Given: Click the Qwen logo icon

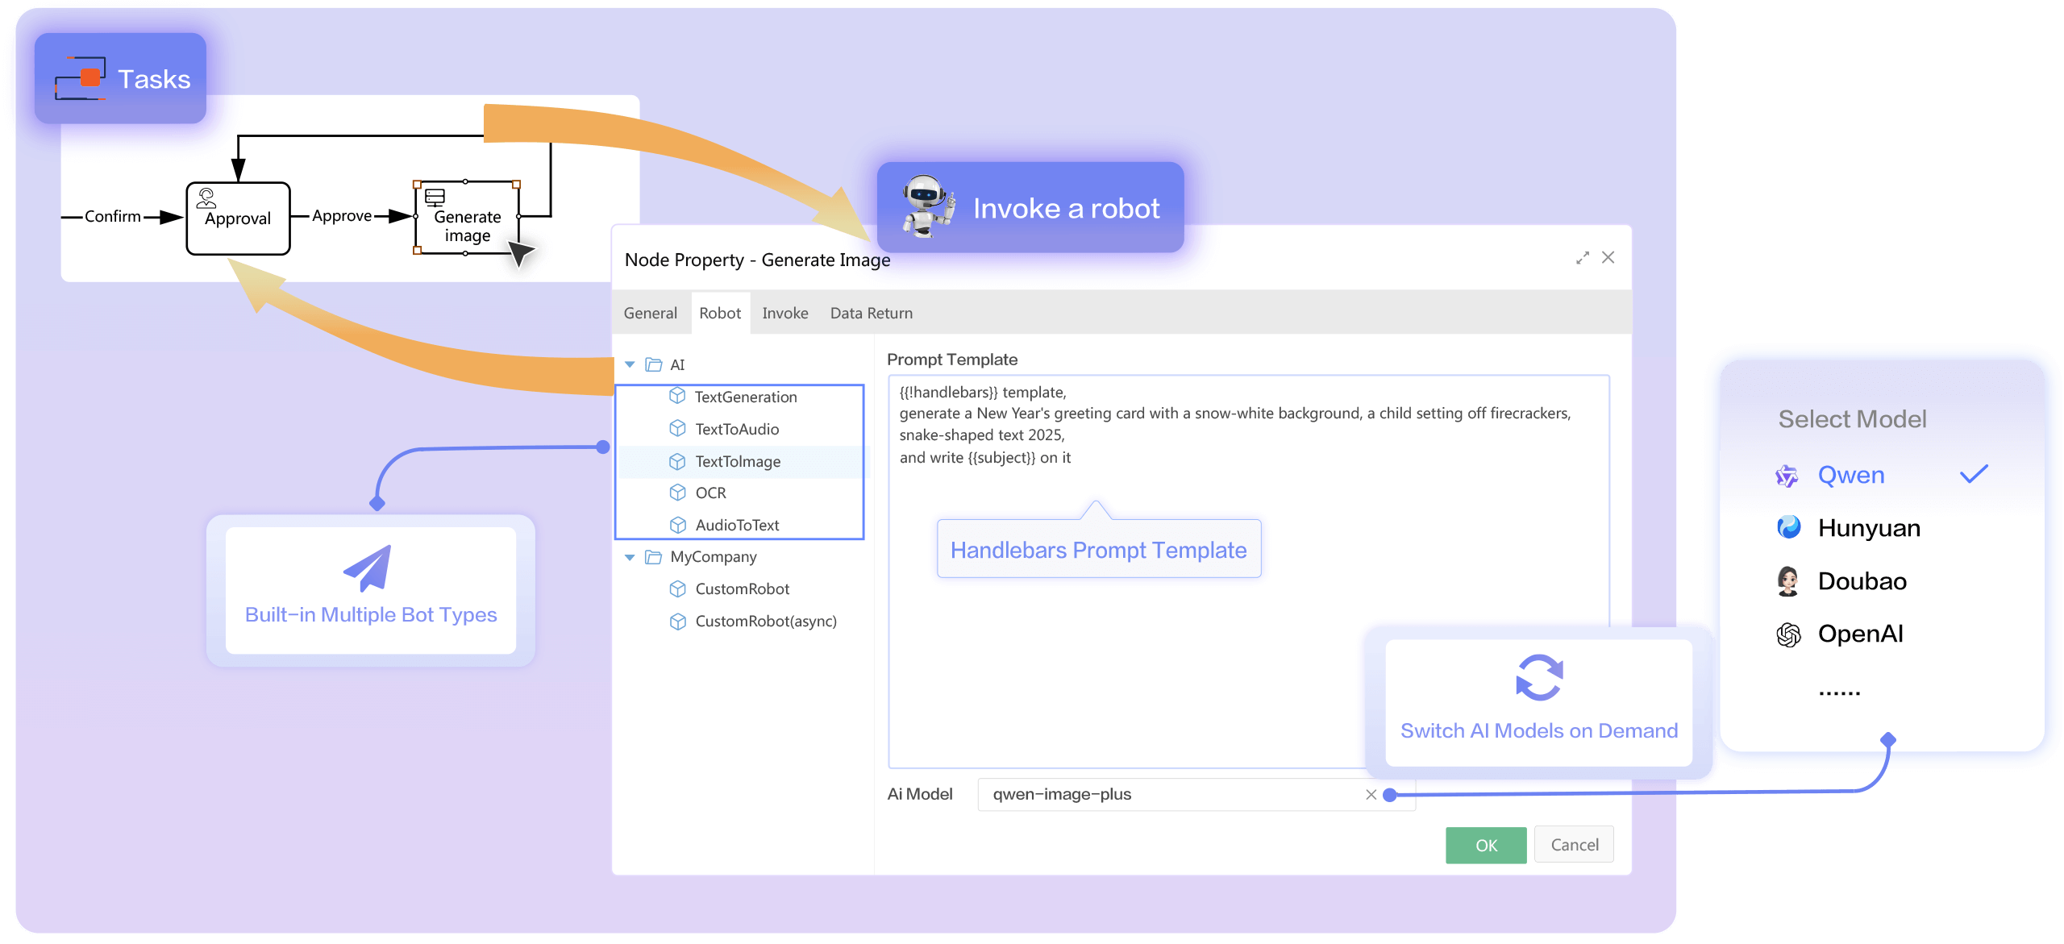Looking at the screenshot, I should (1787, 476).
